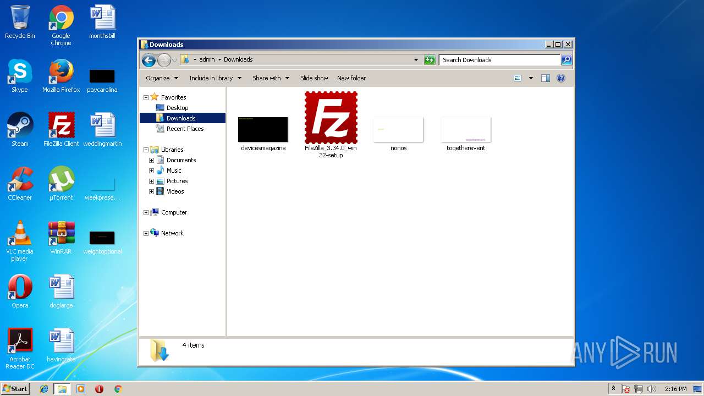704x396 pixels.
Task: Launch Mozilla Firefox from the desktop
Action: pyautogui.click(x=61, y=76)
